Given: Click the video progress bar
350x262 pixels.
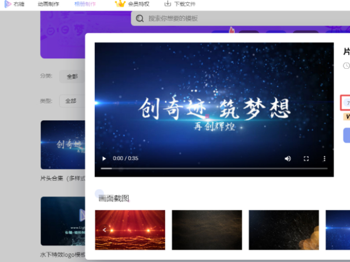Looking at the screenshot, I should (214, 169).
